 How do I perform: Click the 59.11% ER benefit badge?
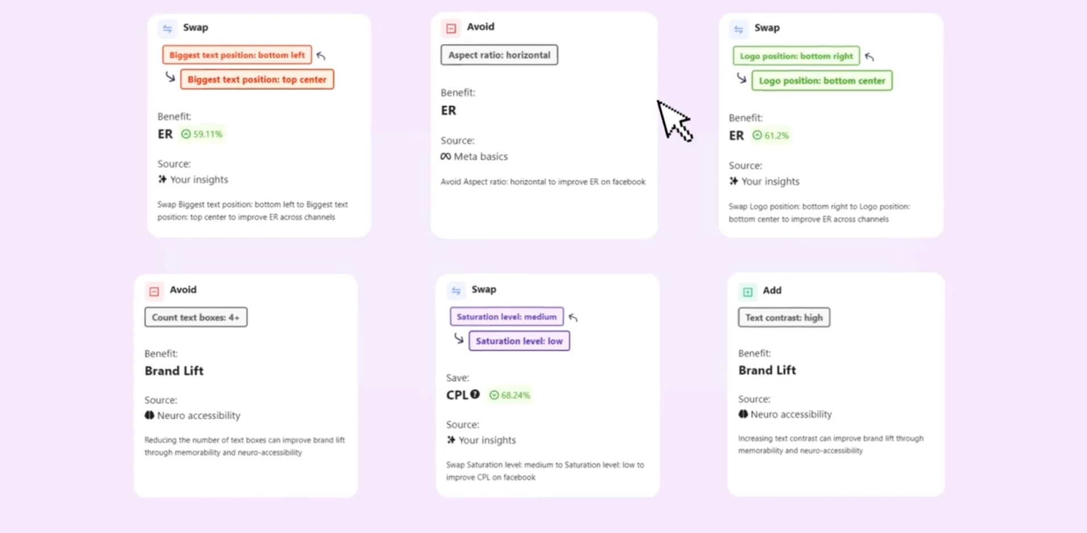point(202,134)
